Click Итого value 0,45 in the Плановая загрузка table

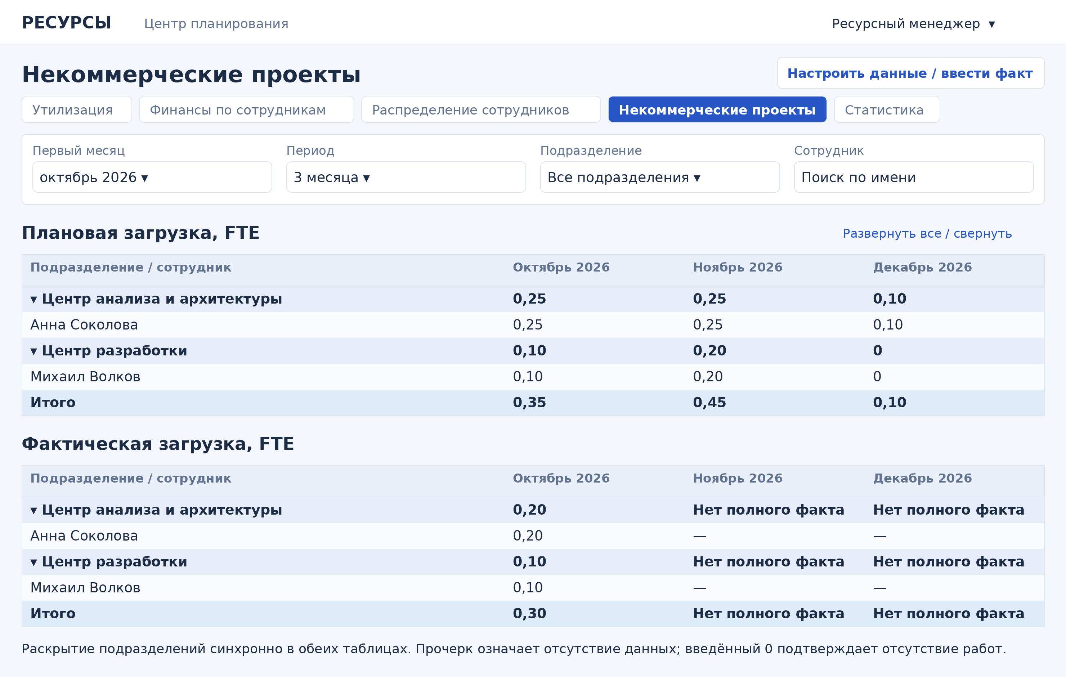[709, 403]
